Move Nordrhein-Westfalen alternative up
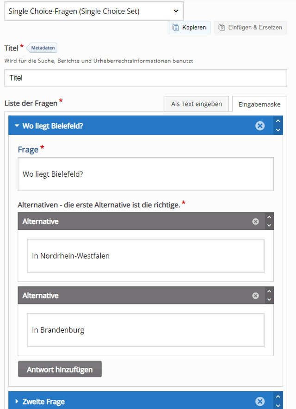Image resolution: width=296 pixels, height=409 pixels. tap(269, 217)
